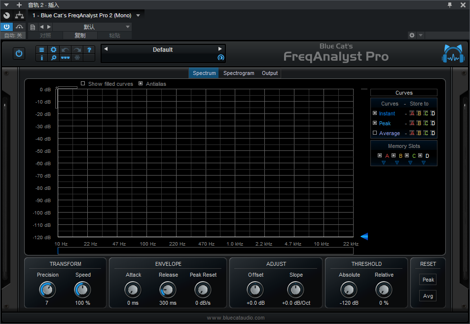This screenshot has height=324, width=470.
Task: Click the magnifier zoom icon
Action: (53, 58)
